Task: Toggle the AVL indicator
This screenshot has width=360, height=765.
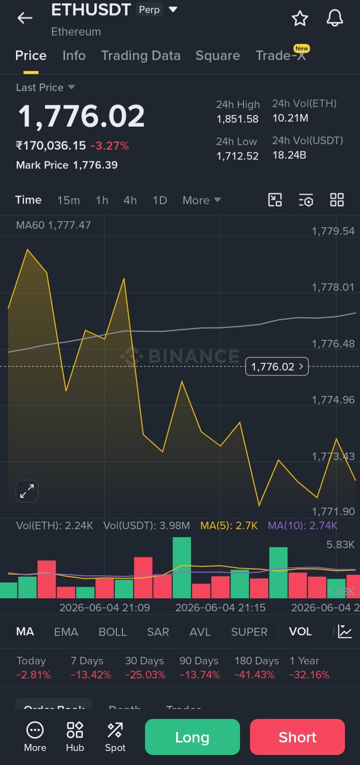Action: pos(200,632)
